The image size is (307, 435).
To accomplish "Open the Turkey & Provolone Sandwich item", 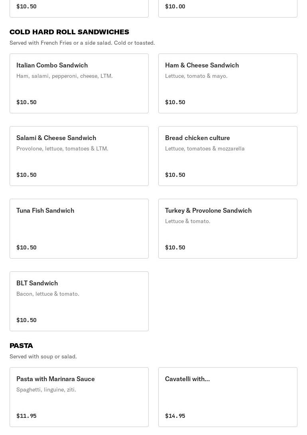I will [x=228, y=229].
